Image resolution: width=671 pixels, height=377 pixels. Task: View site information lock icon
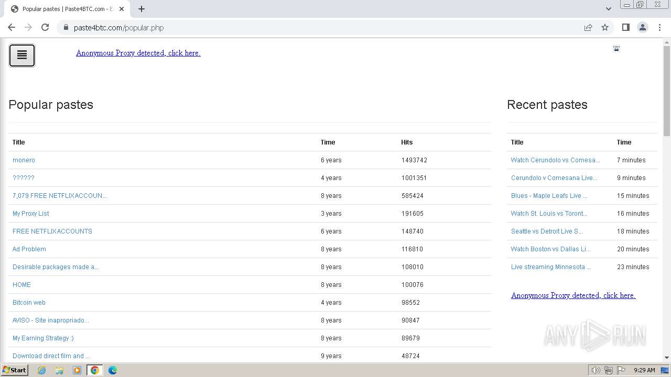(66, 27)
